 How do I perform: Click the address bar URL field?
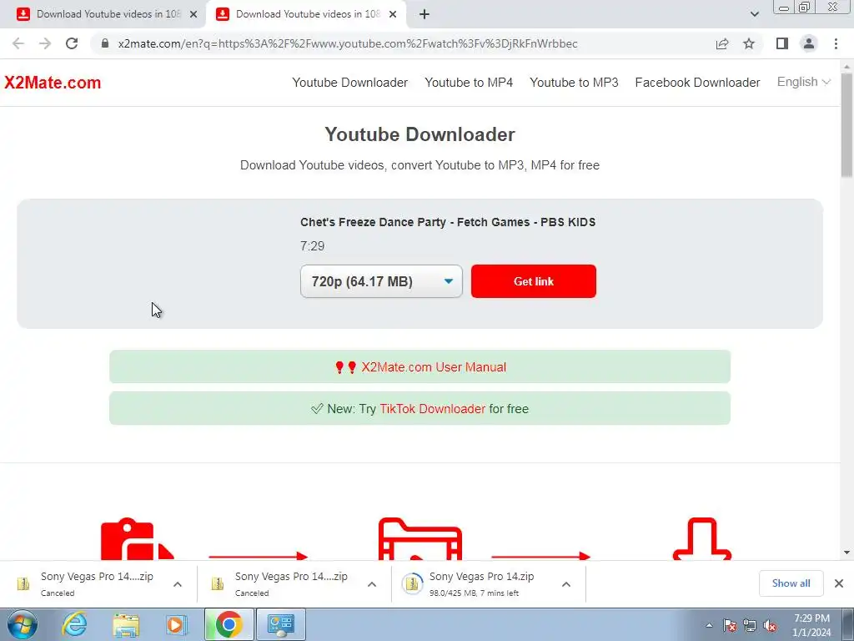348,43
